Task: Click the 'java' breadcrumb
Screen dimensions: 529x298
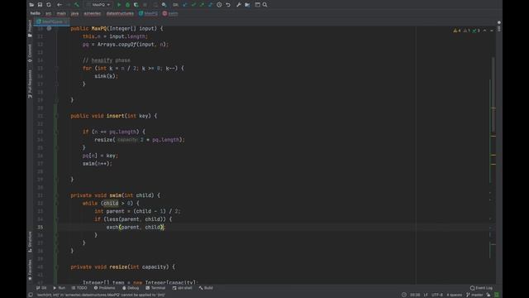Action: pyautogui.click(x=75, y=13)
